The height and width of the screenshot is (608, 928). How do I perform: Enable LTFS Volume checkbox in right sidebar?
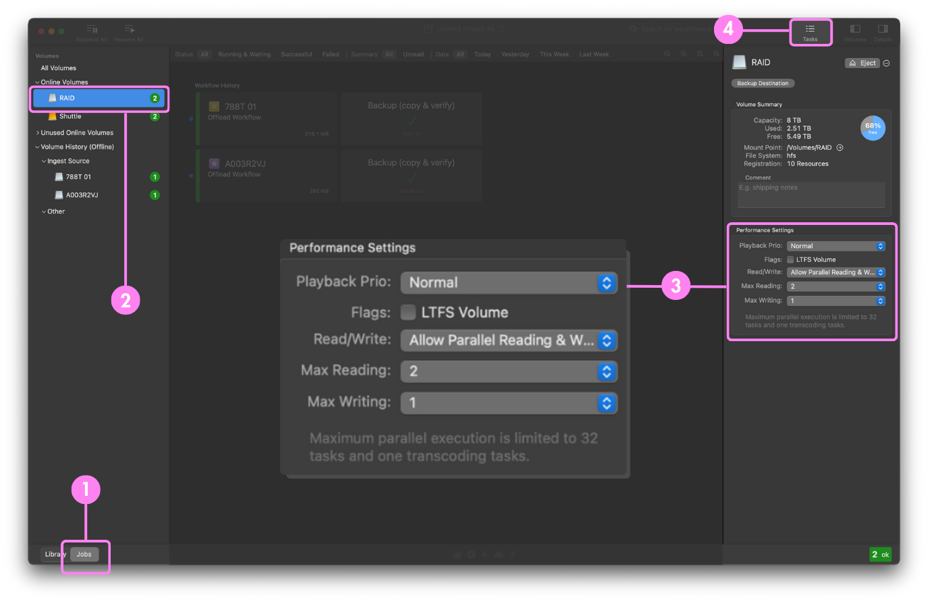point(790,259)
